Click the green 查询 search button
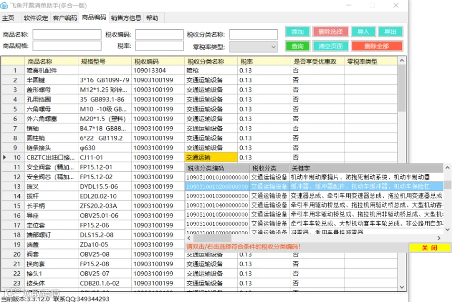The height and width of the screenshot is (302, 455). 297,46
